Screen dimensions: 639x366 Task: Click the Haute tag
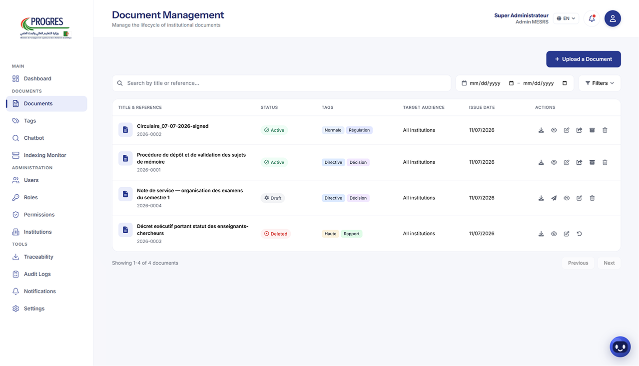[x=330, y=234]
